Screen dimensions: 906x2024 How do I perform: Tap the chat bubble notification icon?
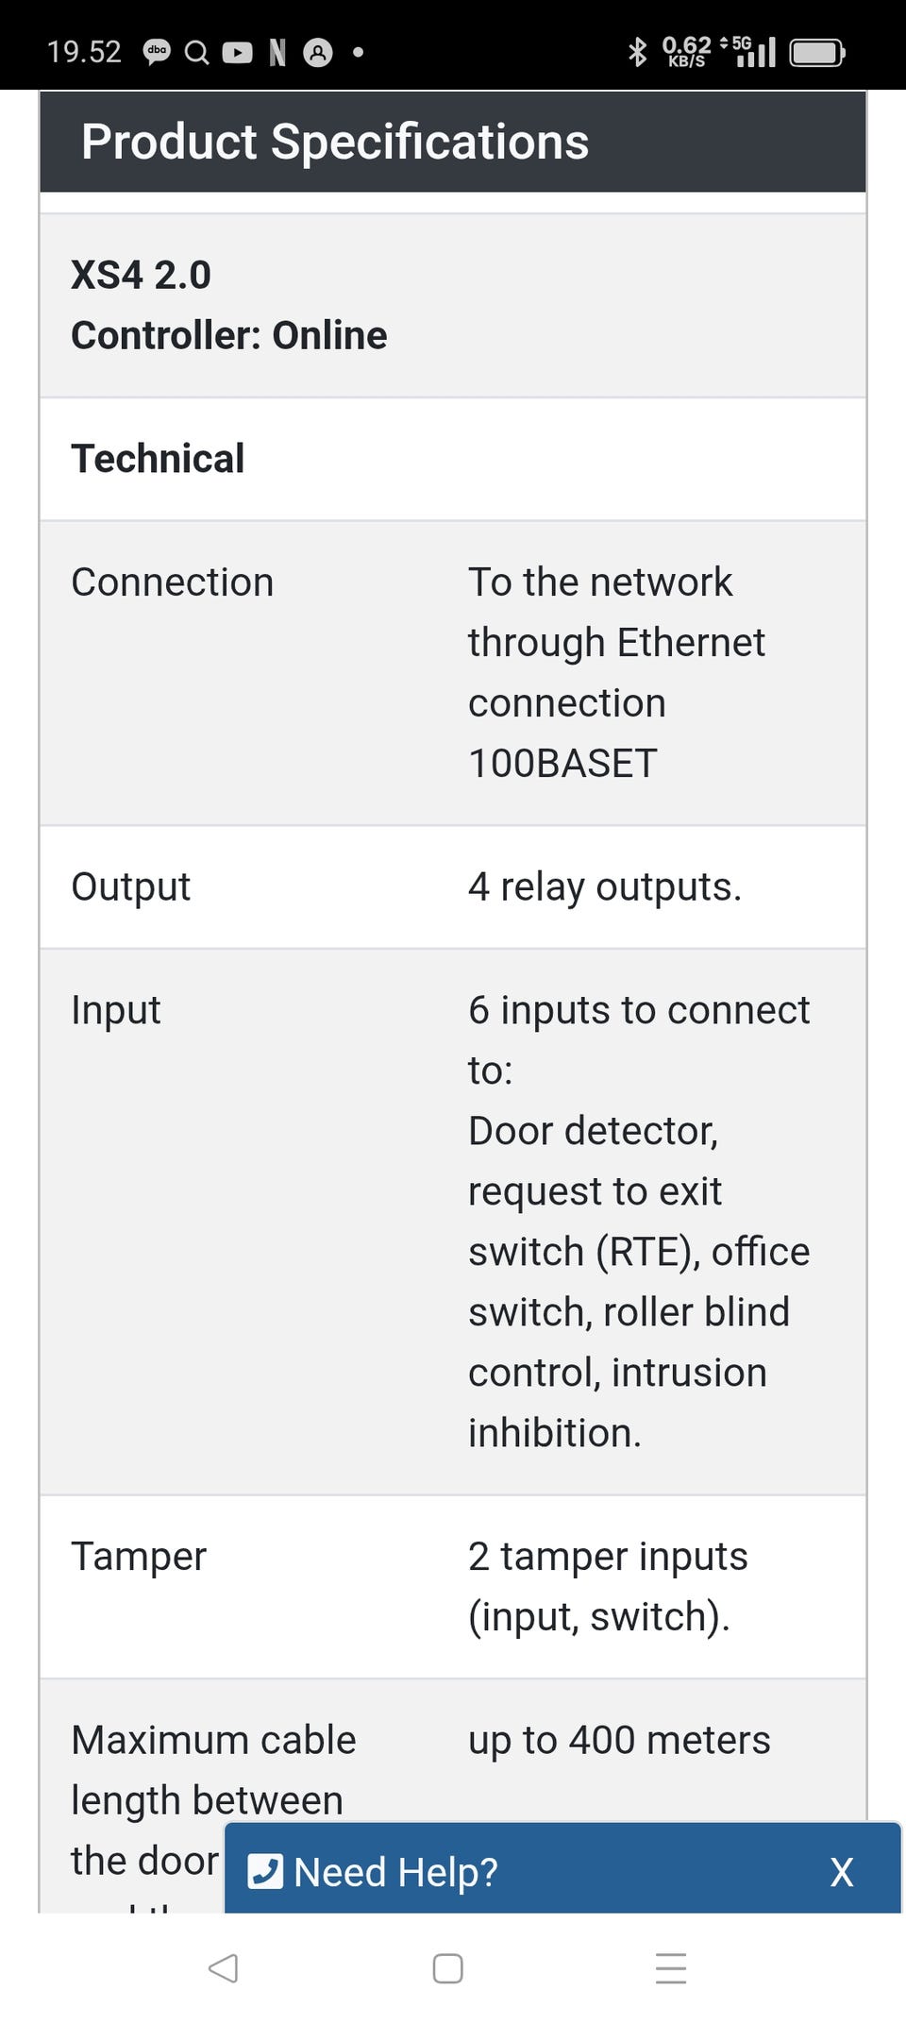(157, 53)
